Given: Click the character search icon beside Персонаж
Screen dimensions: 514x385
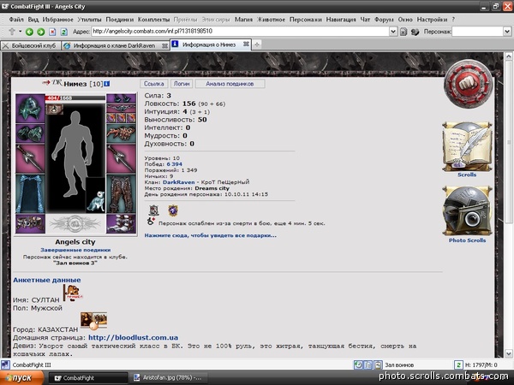Looking at the screenshot, I should pyautogui.click(x=415, y=32).
